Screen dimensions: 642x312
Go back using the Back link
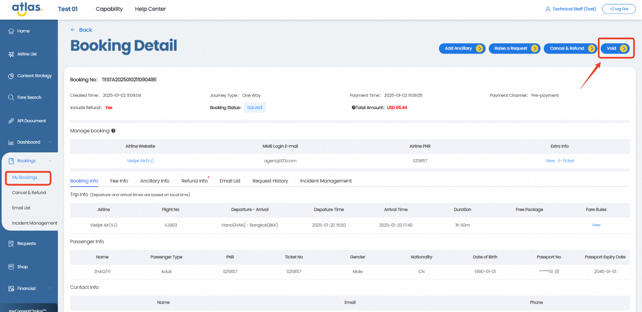81,30
